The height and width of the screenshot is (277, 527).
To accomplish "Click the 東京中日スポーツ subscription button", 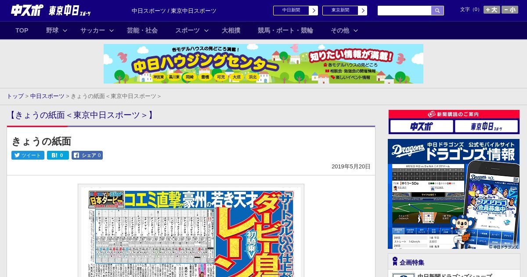I will (487, 127).
